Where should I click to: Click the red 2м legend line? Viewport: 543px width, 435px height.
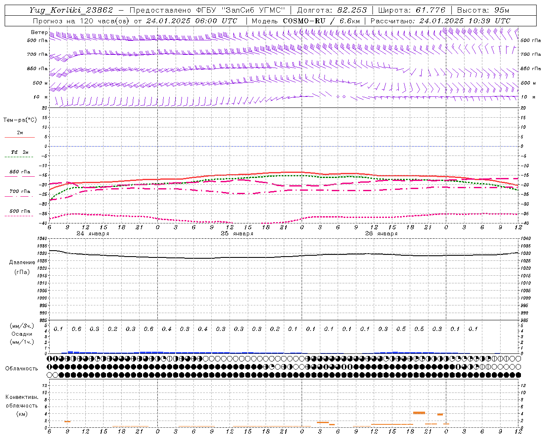pos(20,138)
